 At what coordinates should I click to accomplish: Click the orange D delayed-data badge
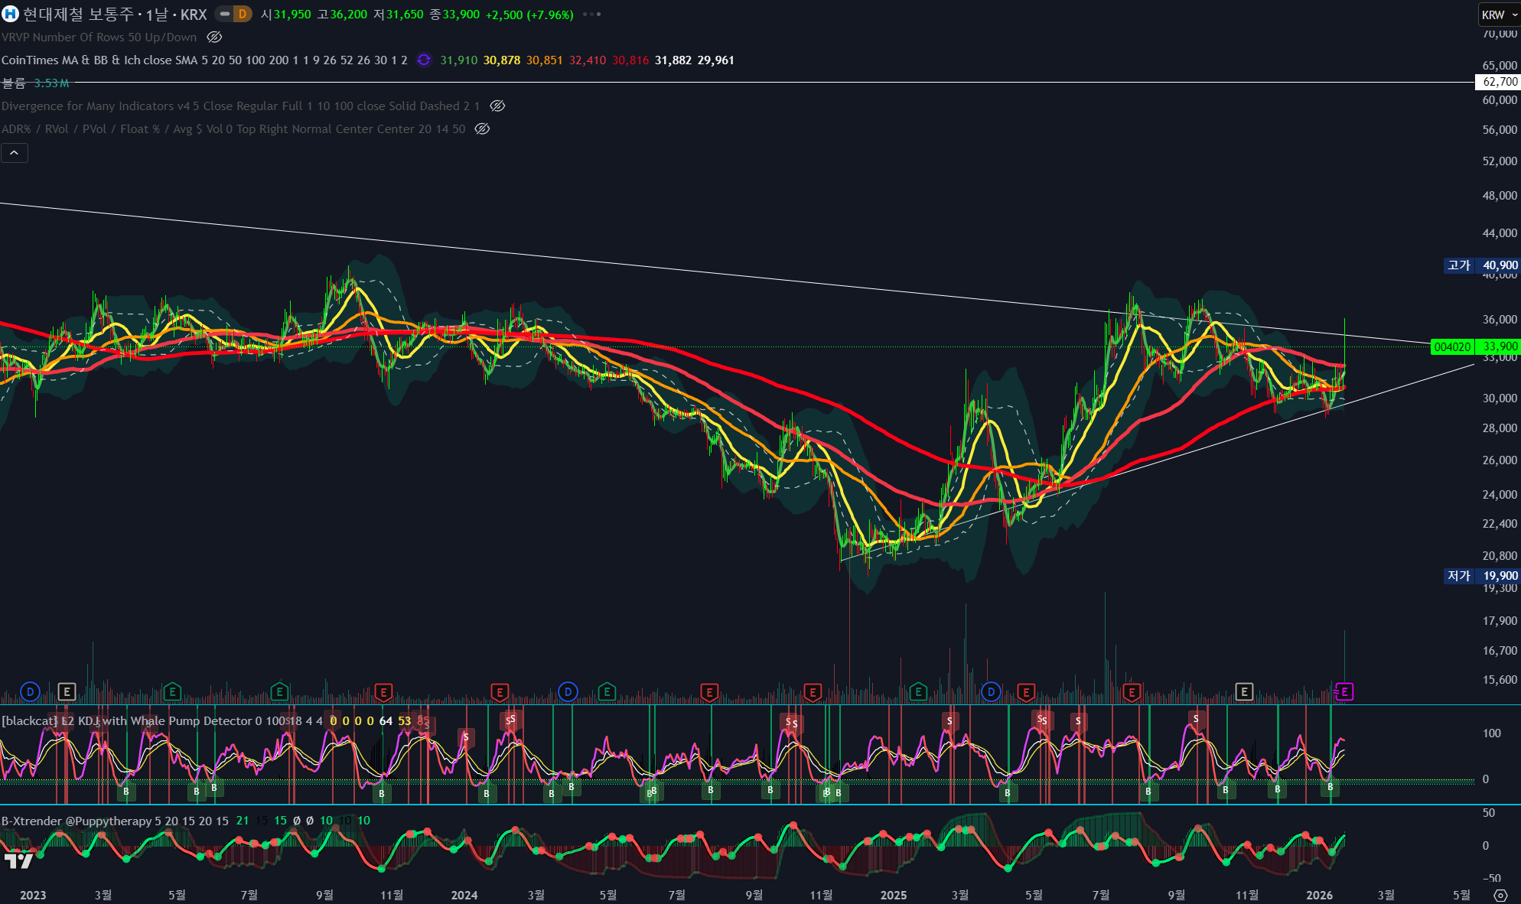pyautogui.click(x=243, y=14)
